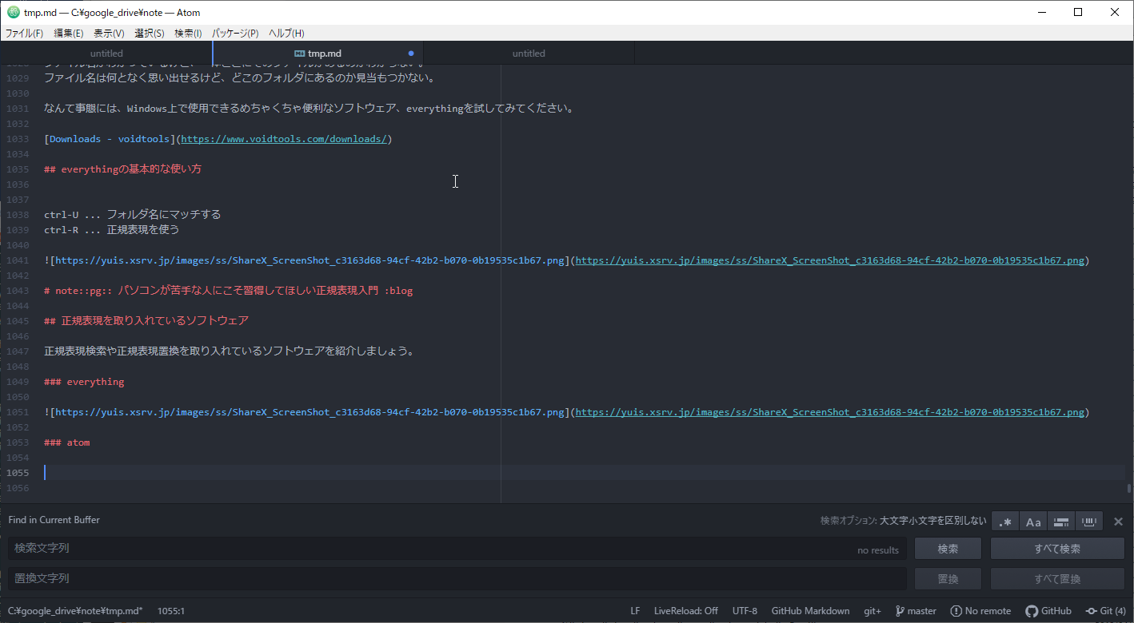
Task: Click the git+ status bar item
Action: (872, 611)
